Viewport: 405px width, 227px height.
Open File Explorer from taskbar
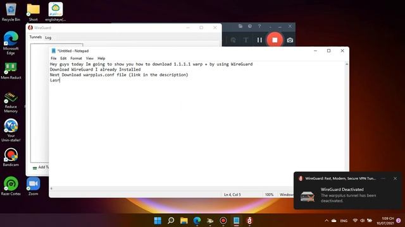coord(184,221)
